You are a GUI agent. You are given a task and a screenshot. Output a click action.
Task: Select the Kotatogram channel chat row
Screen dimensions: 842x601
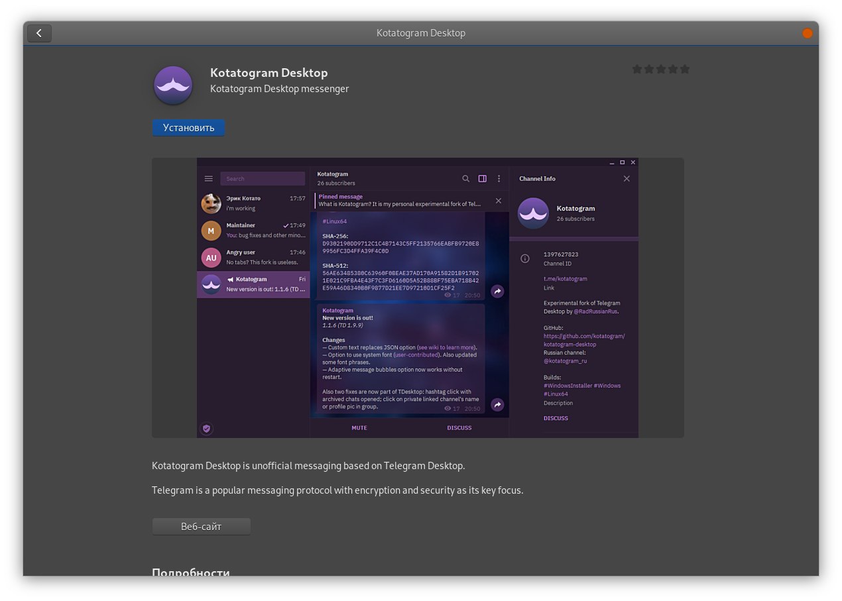[253, 284]
